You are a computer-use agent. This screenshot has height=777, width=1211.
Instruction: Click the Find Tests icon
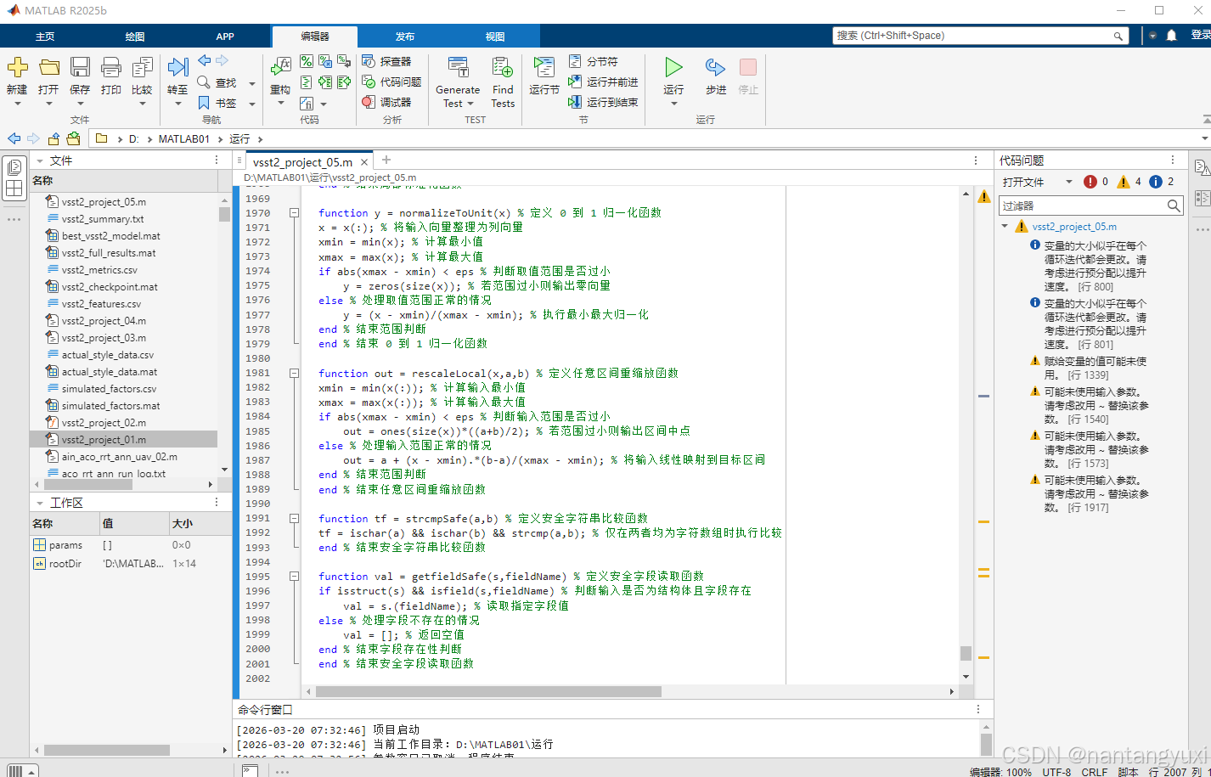[503, 68]
